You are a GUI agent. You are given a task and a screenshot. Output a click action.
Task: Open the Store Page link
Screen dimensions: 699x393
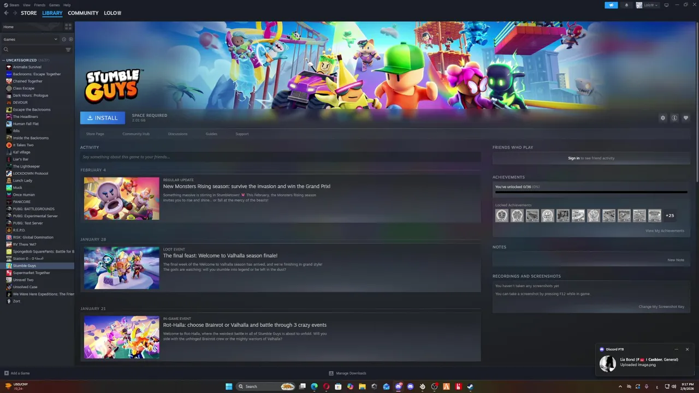[95, 134]
